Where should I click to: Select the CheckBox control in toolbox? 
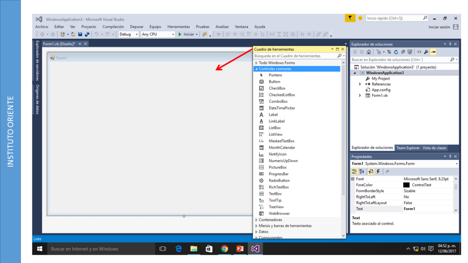coord(277,88)
